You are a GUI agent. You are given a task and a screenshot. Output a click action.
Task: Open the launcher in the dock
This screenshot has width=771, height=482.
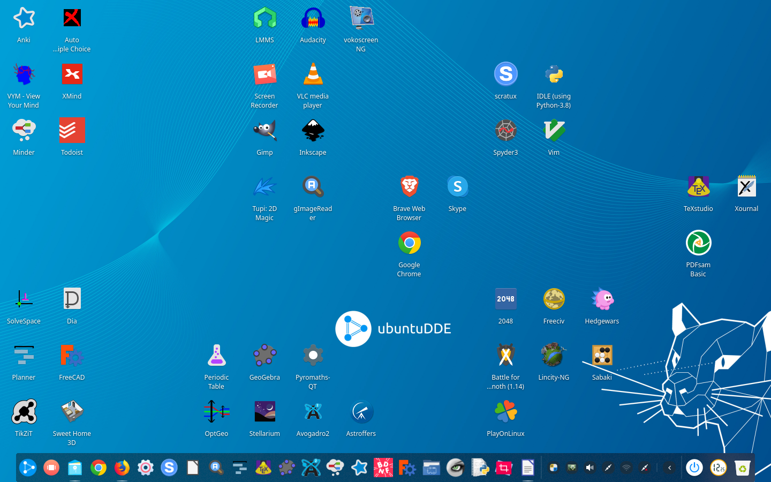28,468
